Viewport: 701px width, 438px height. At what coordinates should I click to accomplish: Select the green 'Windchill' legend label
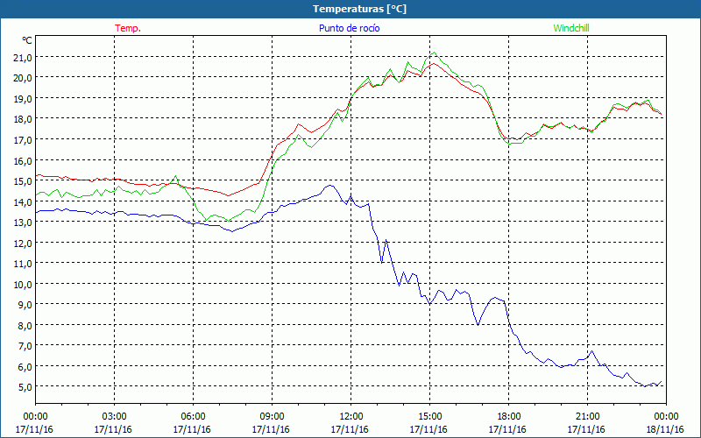click(571, 28)
